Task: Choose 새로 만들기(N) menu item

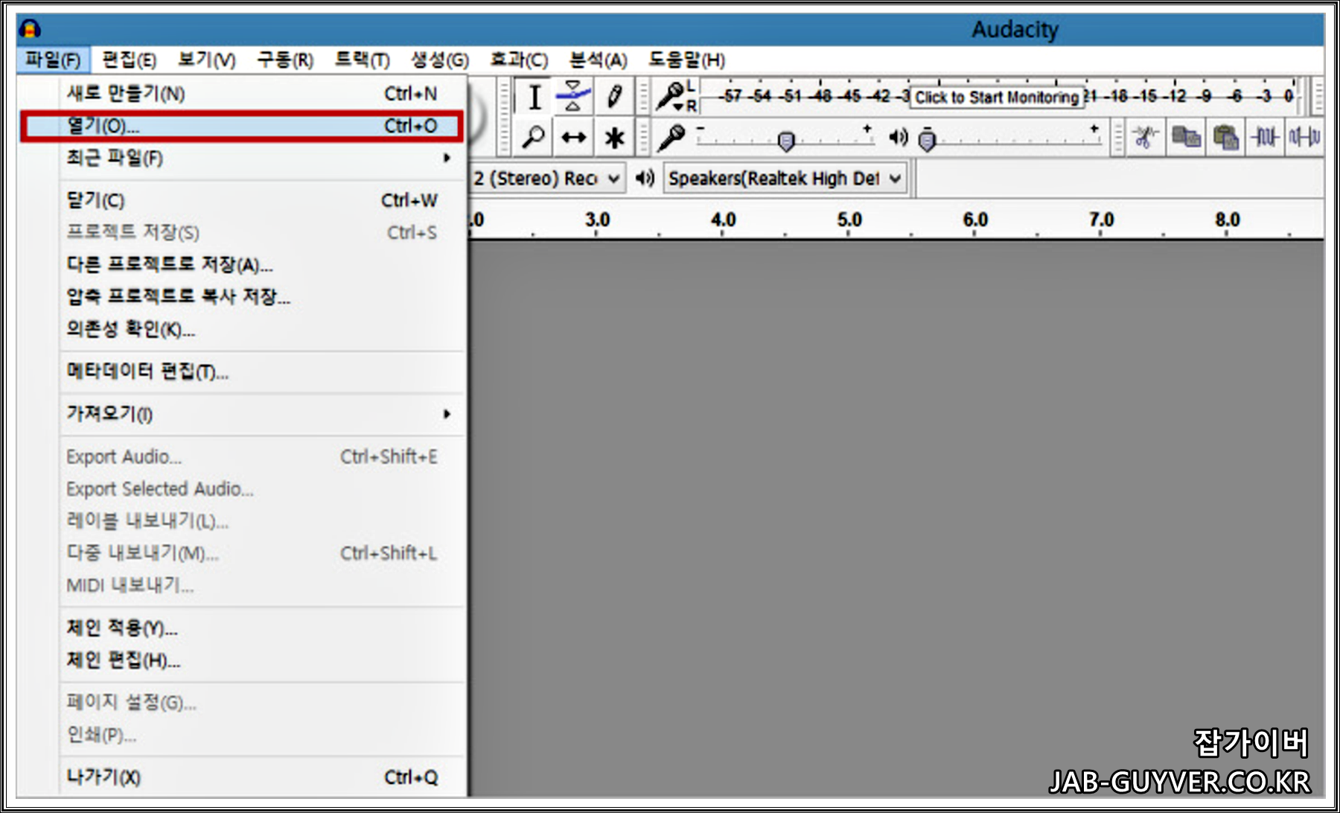Action: point(243,94)
